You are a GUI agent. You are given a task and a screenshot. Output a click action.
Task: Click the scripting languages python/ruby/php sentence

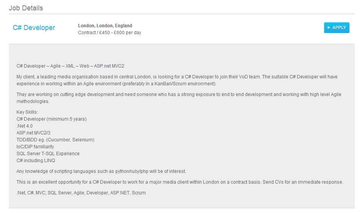tap(101, 171)
